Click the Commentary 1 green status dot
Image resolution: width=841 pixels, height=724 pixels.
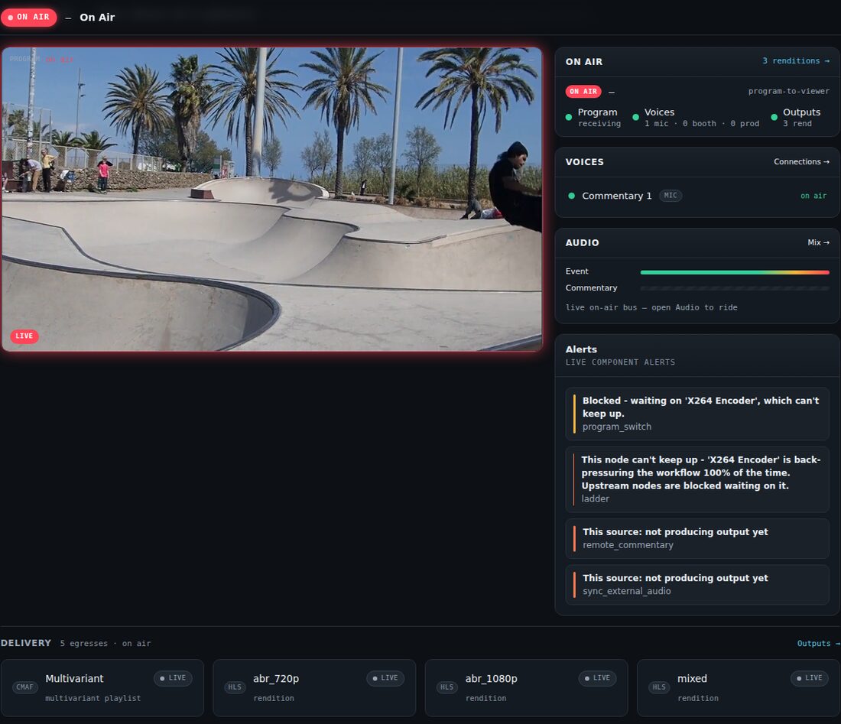571,196
